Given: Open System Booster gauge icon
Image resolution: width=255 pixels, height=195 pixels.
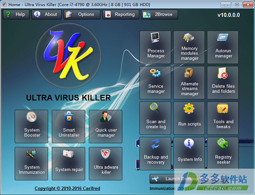Looking at the screenshot, I should (31, 117).
